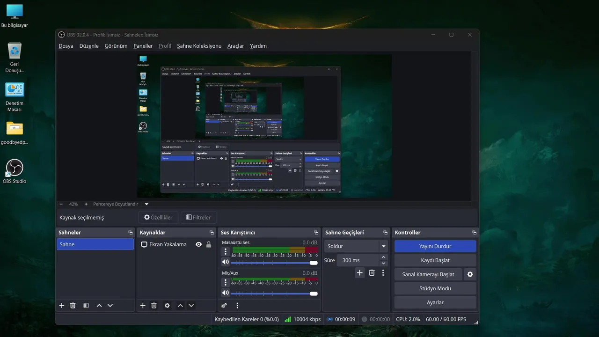Image resolution: width=599 pixels, height=337 pixels.
Task: Click Mic/Aux volume slider
Action: pyautogui.click(x=274, y=293)
